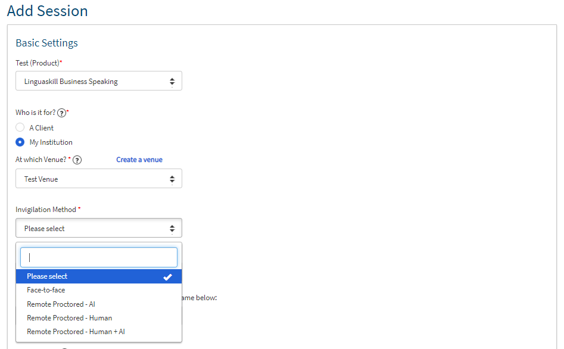Open the Test Venue dropdown
The width and height of the screenshot is (564, 349).
tap(98, 179)
